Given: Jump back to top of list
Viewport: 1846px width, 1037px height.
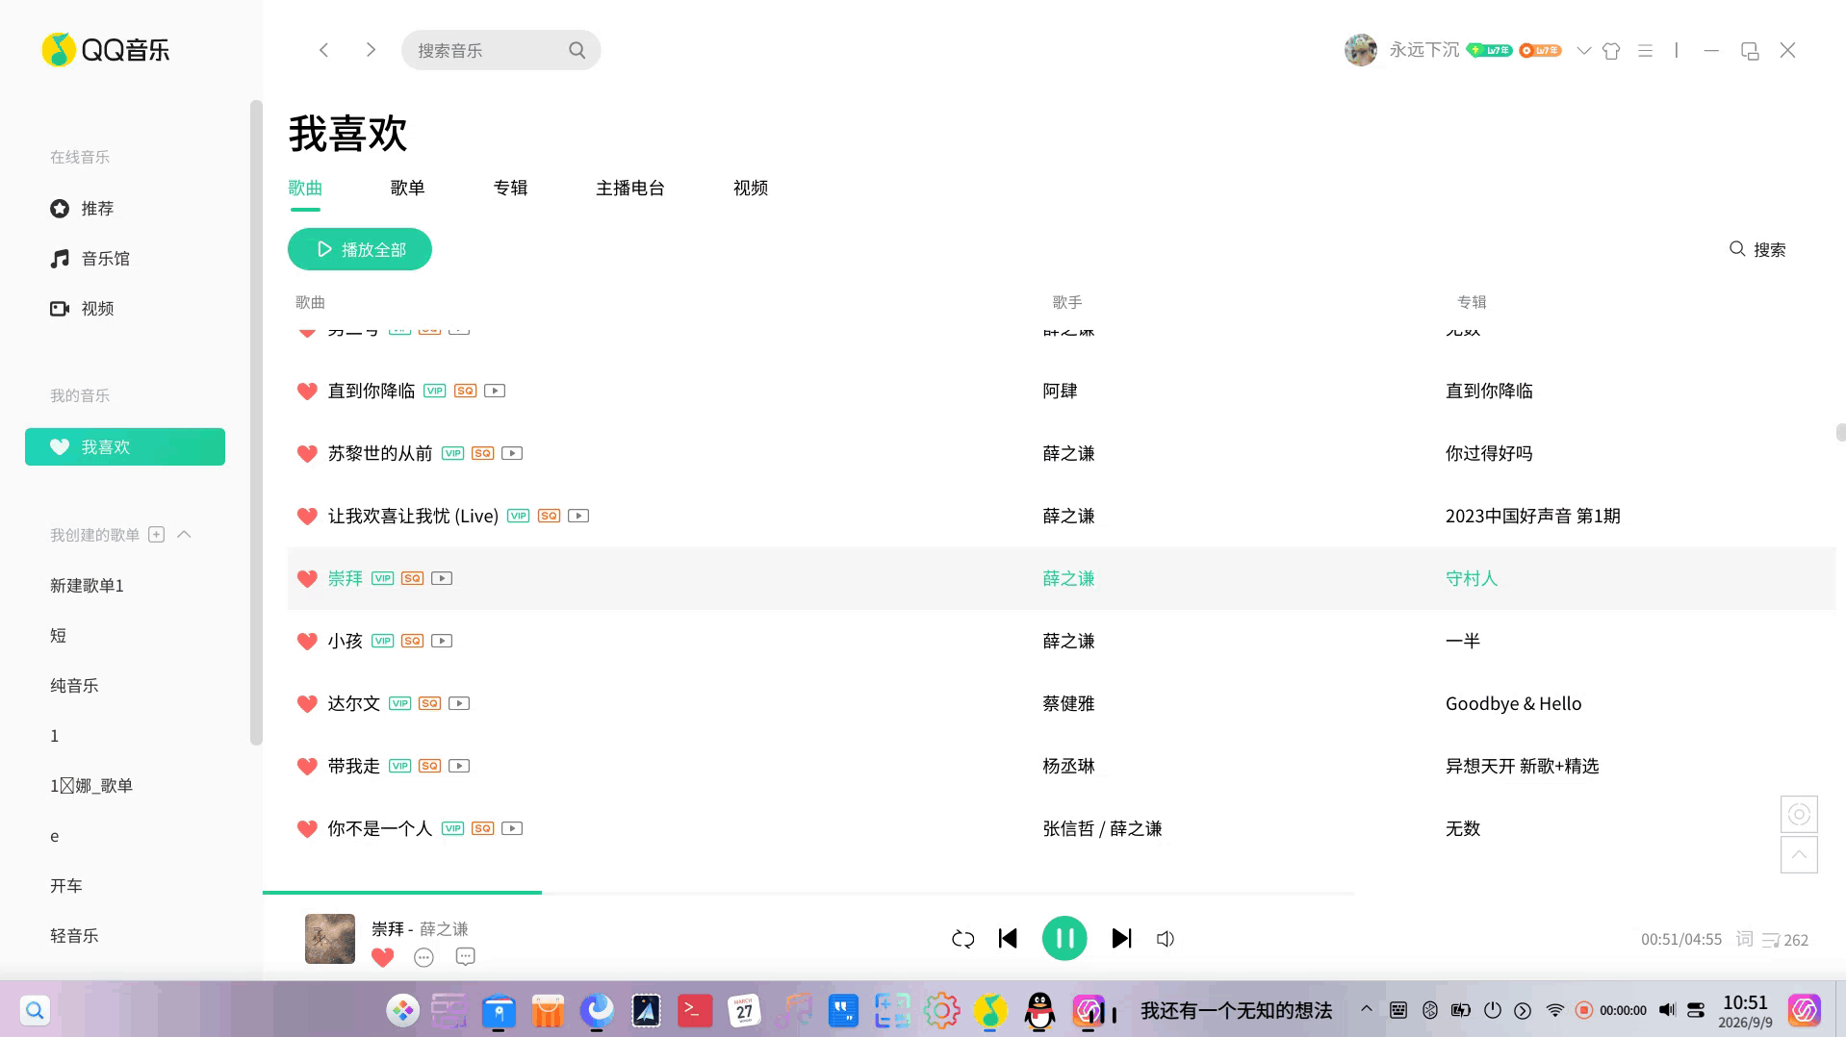Looking at the screenshot, I should tap(1799, 854).
